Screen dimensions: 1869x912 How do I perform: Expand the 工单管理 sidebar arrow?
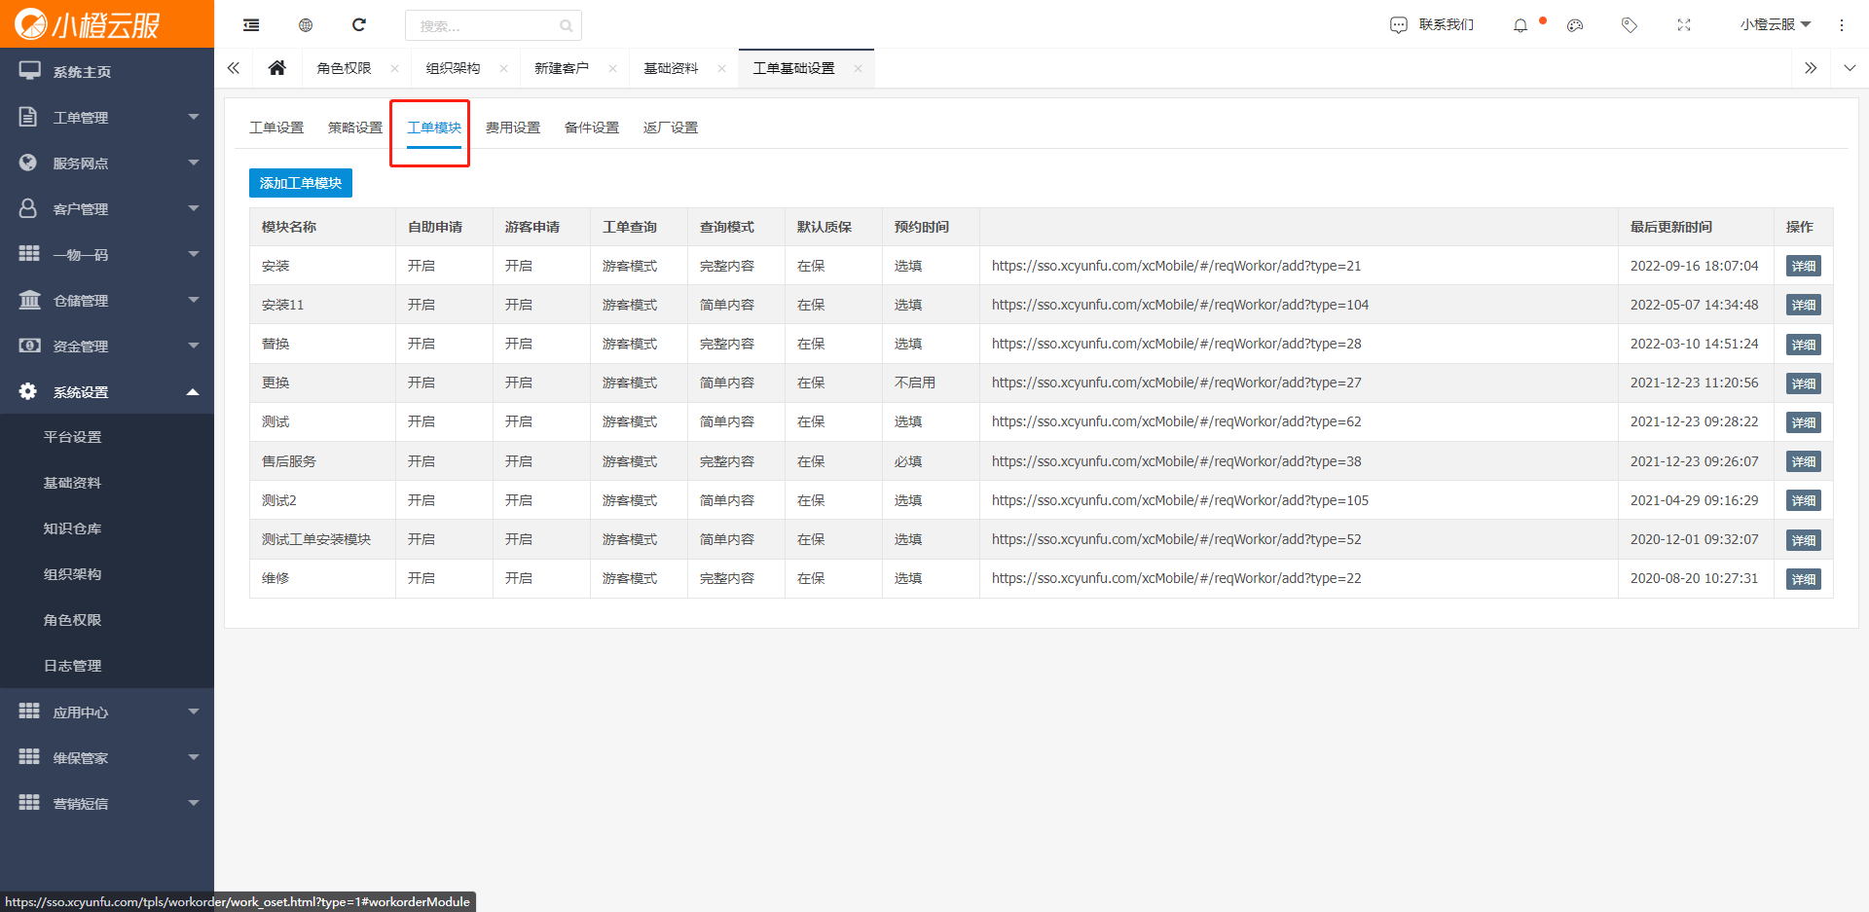[x=193, y=117]
